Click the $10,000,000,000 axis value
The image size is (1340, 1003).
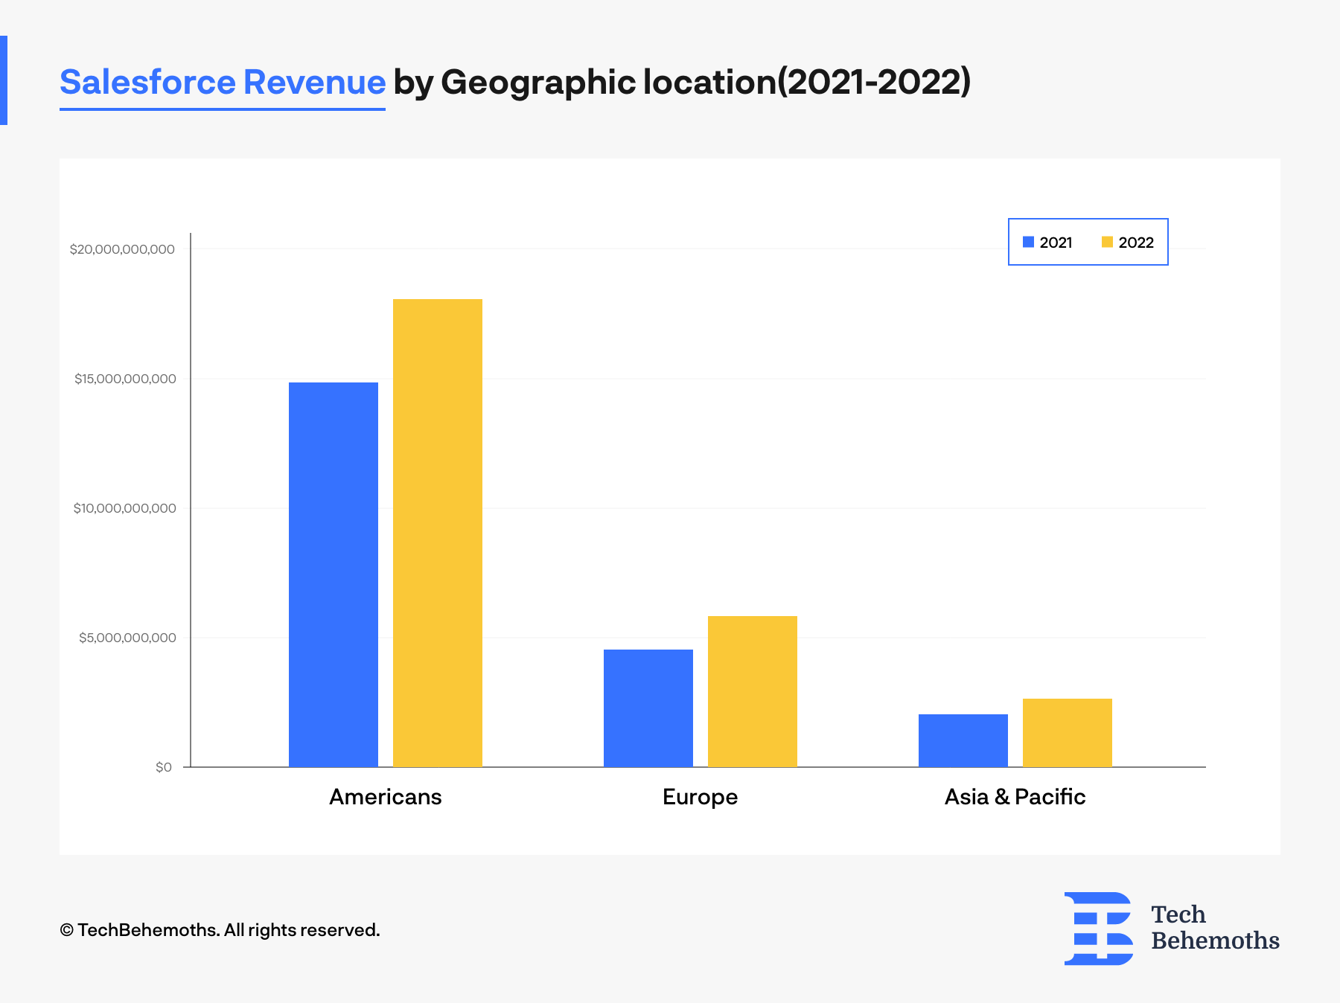pos(124,508)
